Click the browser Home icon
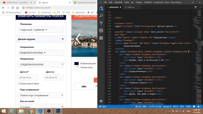 [x=17, y=8]
